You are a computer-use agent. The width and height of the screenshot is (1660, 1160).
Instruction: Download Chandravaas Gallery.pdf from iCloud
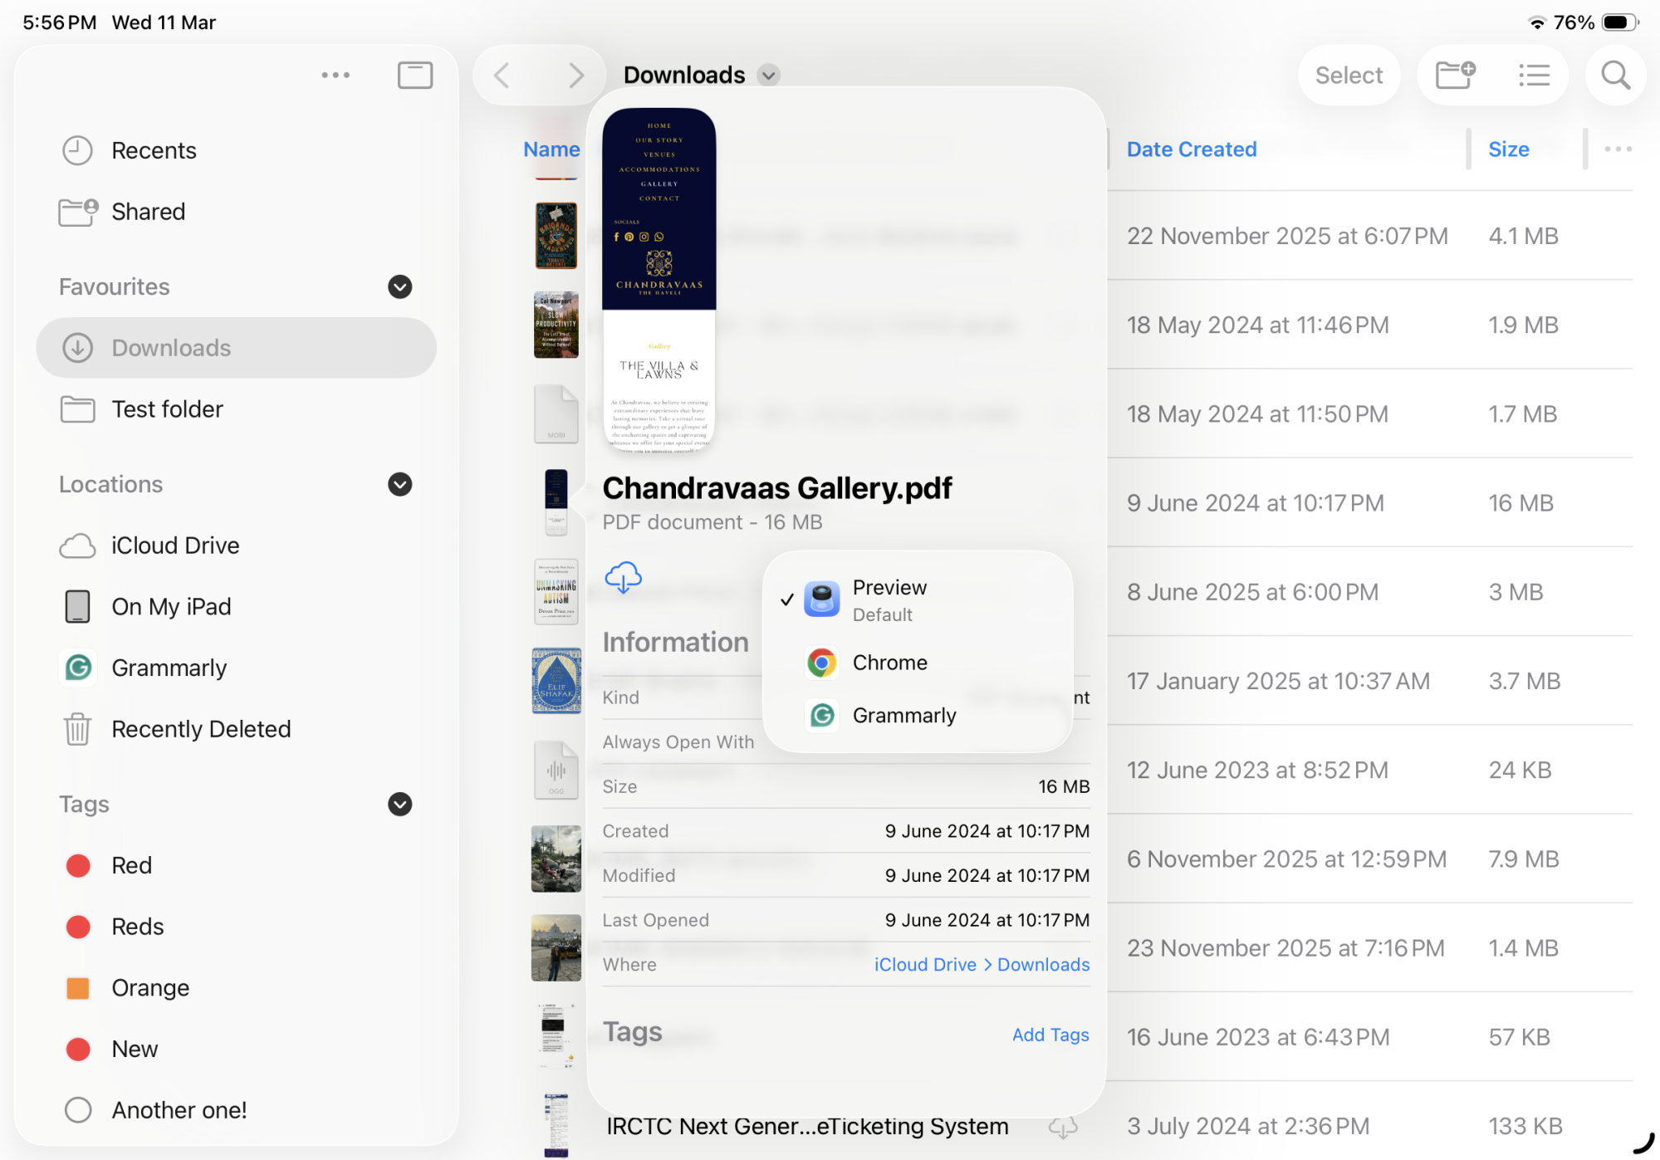(624, 577)
